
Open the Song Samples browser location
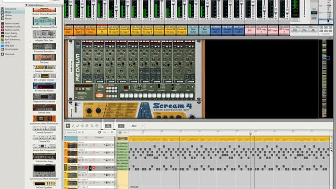12,49
